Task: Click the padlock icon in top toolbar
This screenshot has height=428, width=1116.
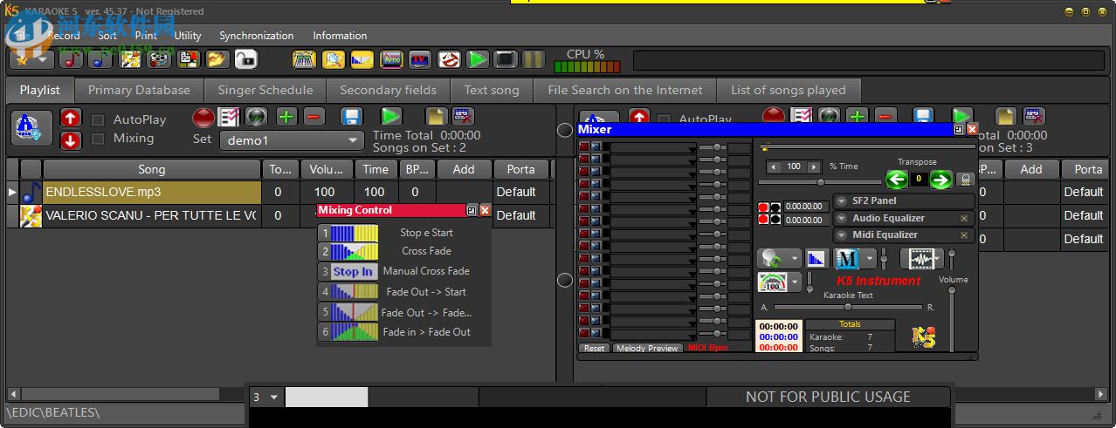Action: (x=245, y=59)
